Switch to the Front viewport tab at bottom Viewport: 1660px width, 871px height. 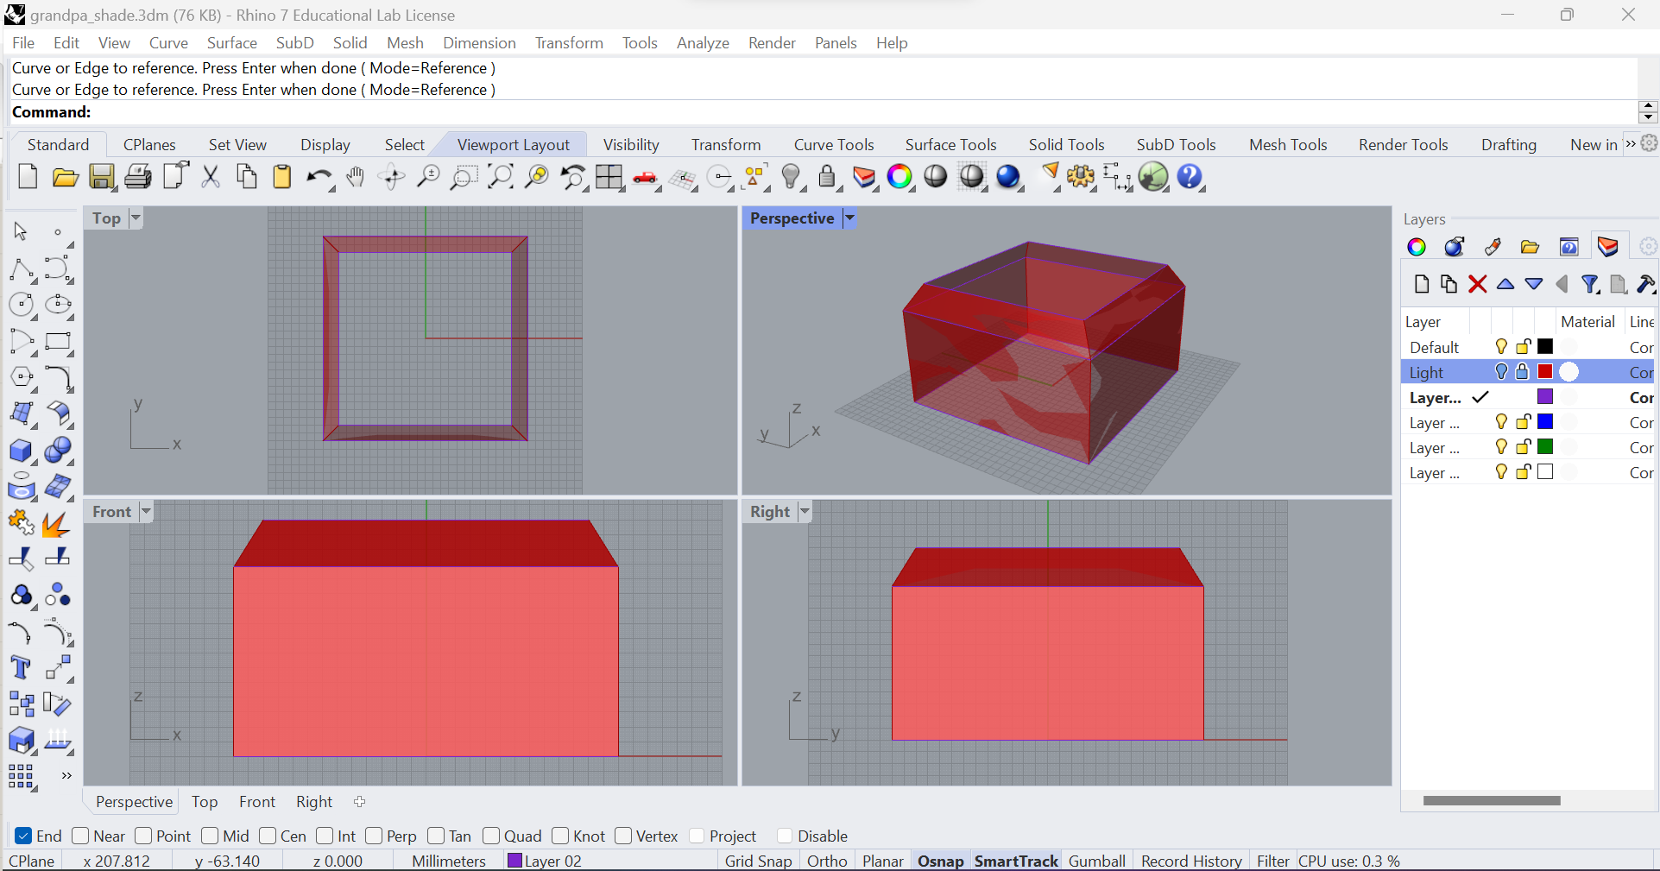(x=257, y=802)
